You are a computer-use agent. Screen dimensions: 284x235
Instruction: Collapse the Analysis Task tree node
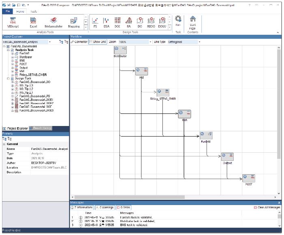(x=8, y=50)
